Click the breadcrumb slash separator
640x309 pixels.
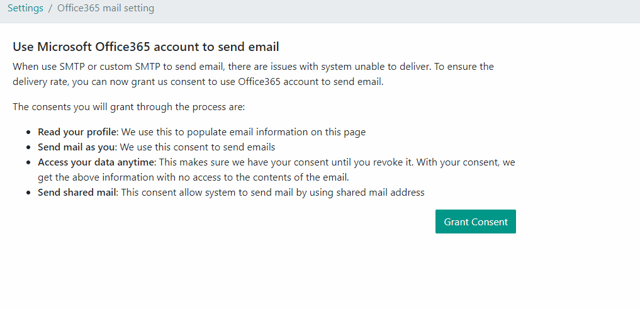click(x=50, y=8)
